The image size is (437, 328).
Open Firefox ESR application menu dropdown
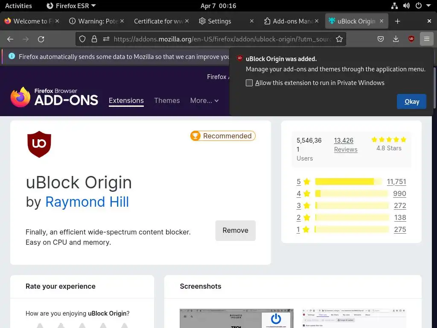pyautogui.click(x=71, y=6)
